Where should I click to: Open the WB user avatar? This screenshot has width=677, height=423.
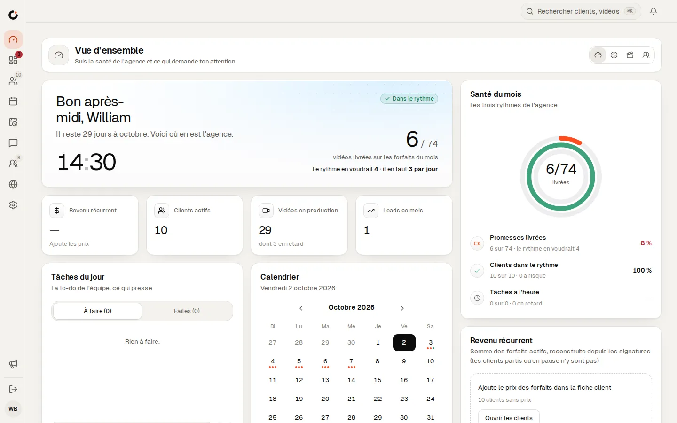(13, 409)
